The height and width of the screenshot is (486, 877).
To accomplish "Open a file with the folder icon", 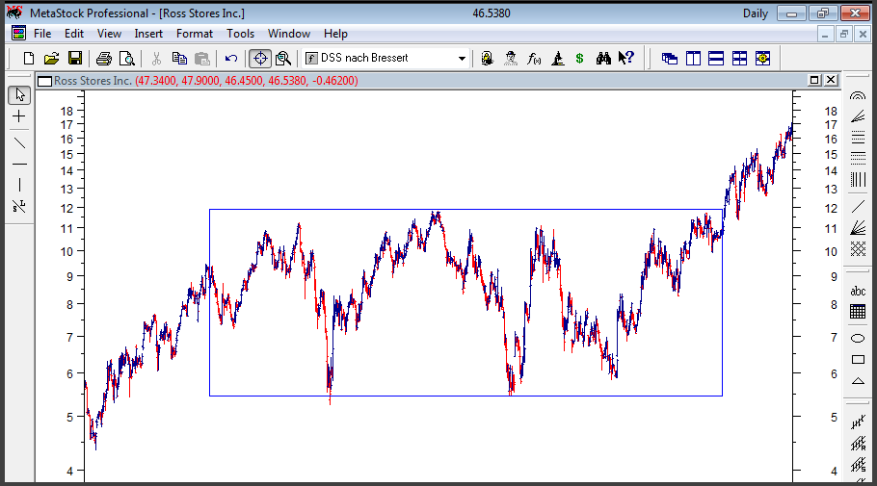I will click(51, 58).
